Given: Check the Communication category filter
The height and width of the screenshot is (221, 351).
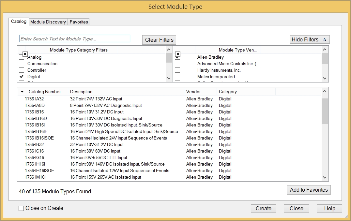Looking at the screenshot, I should coord(22,64).
